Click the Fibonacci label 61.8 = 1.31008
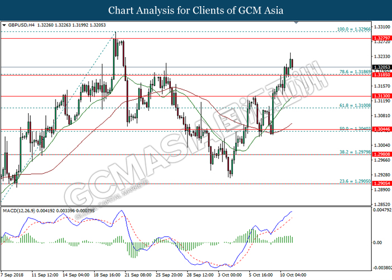 click(x=355, y=106)
